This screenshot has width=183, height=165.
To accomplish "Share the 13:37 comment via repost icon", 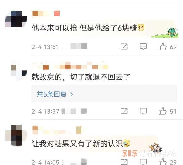I will pyautogui.click(x=124, y=111).
